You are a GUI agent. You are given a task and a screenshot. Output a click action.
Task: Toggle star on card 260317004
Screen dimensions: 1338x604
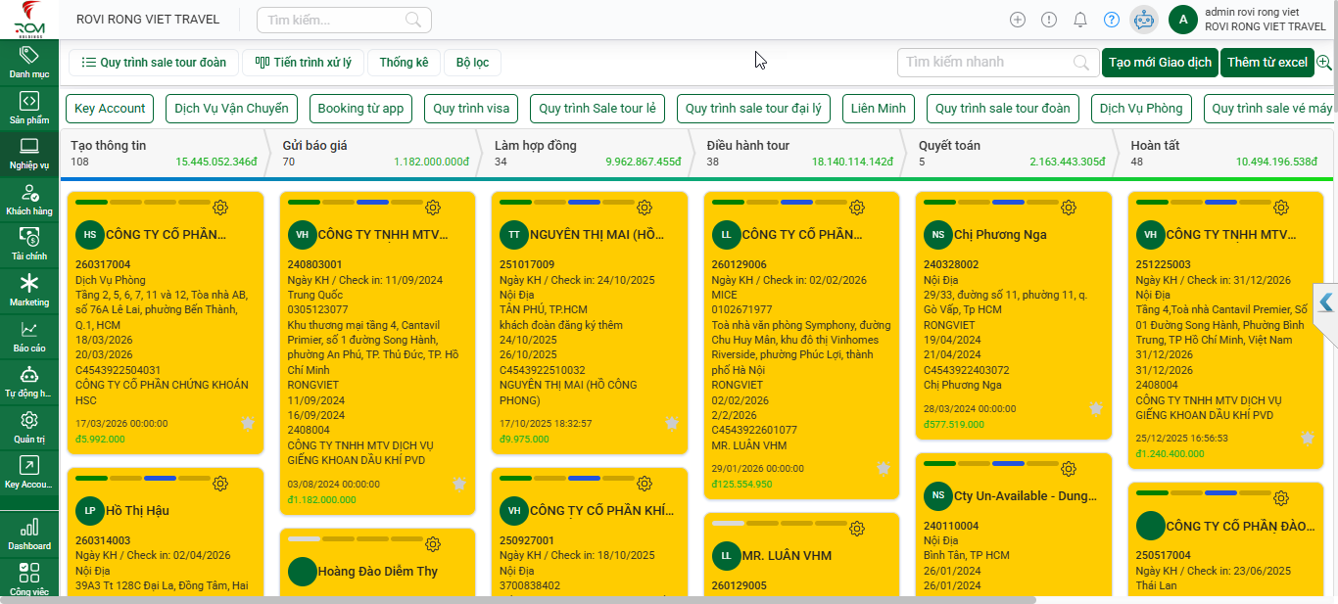point(248,423)
